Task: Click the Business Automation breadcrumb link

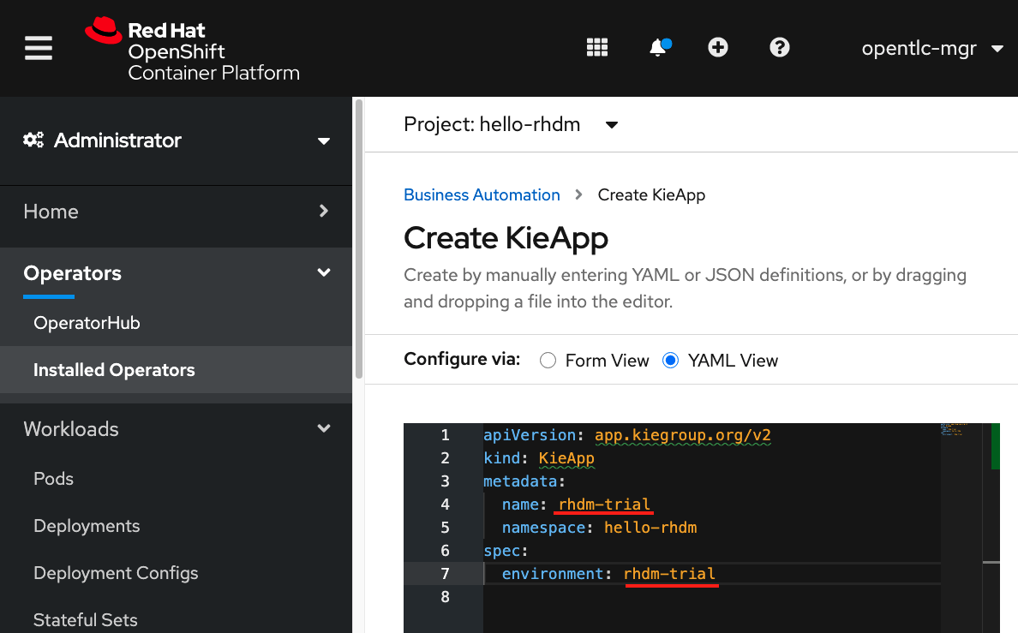Action: click(482, 195)
